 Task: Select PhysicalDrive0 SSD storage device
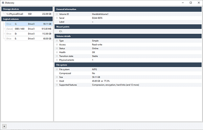click(29, 14)
